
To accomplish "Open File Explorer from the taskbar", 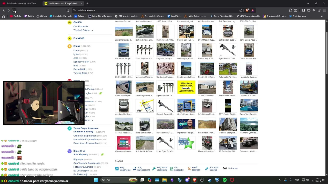I will tap(165, 180).
